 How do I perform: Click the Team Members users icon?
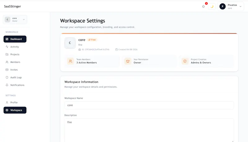click(x=71, y=61)
